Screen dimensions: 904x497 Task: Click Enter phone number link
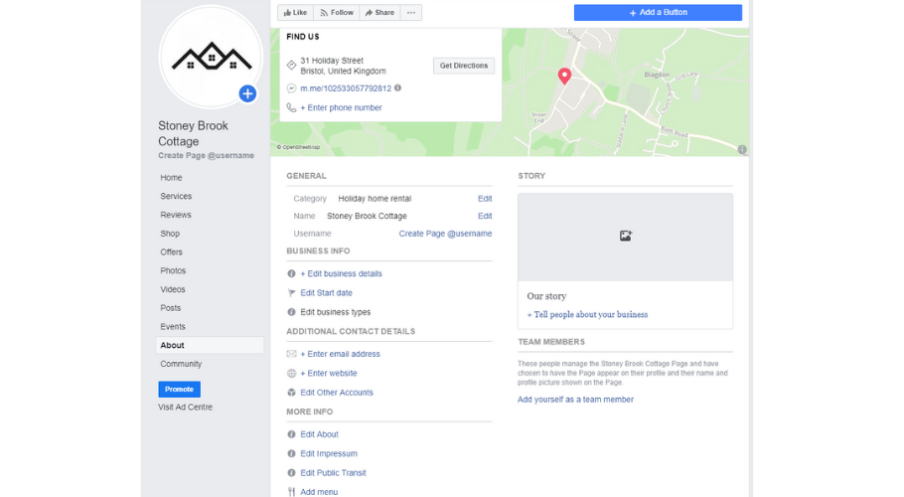click(342, 107)
